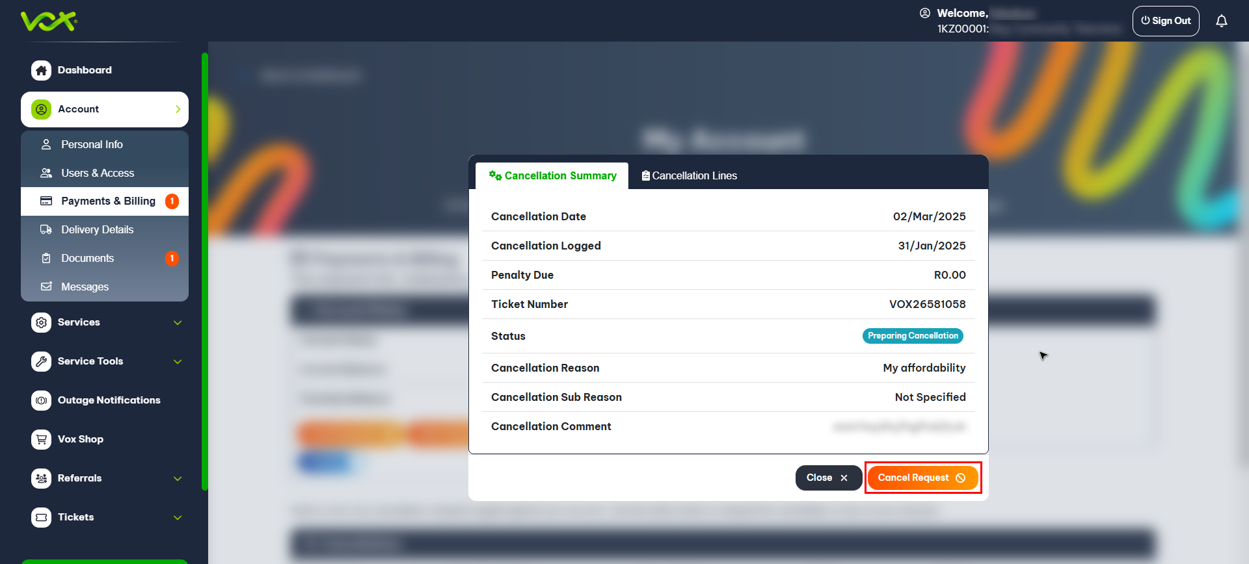Expand the Tickets chevron

tap(178, 517)
